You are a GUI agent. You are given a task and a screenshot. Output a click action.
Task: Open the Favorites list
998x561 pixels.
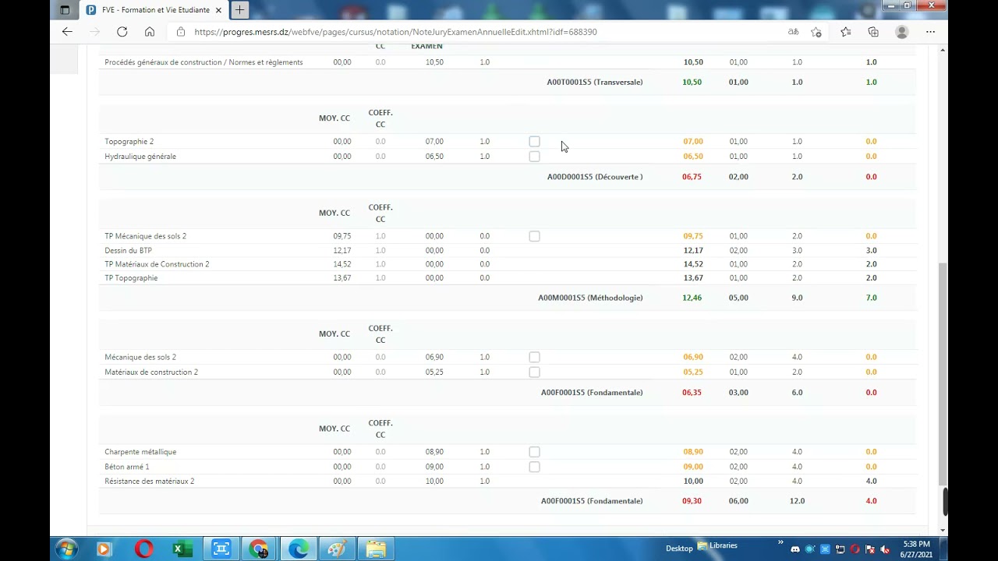coord(846,32)
